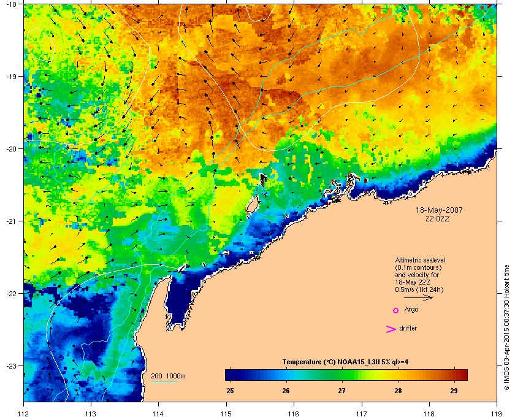The width and height of the screenshot is (515, 417).
Task: Click the drifter legend label
Action: click(408, 328)
